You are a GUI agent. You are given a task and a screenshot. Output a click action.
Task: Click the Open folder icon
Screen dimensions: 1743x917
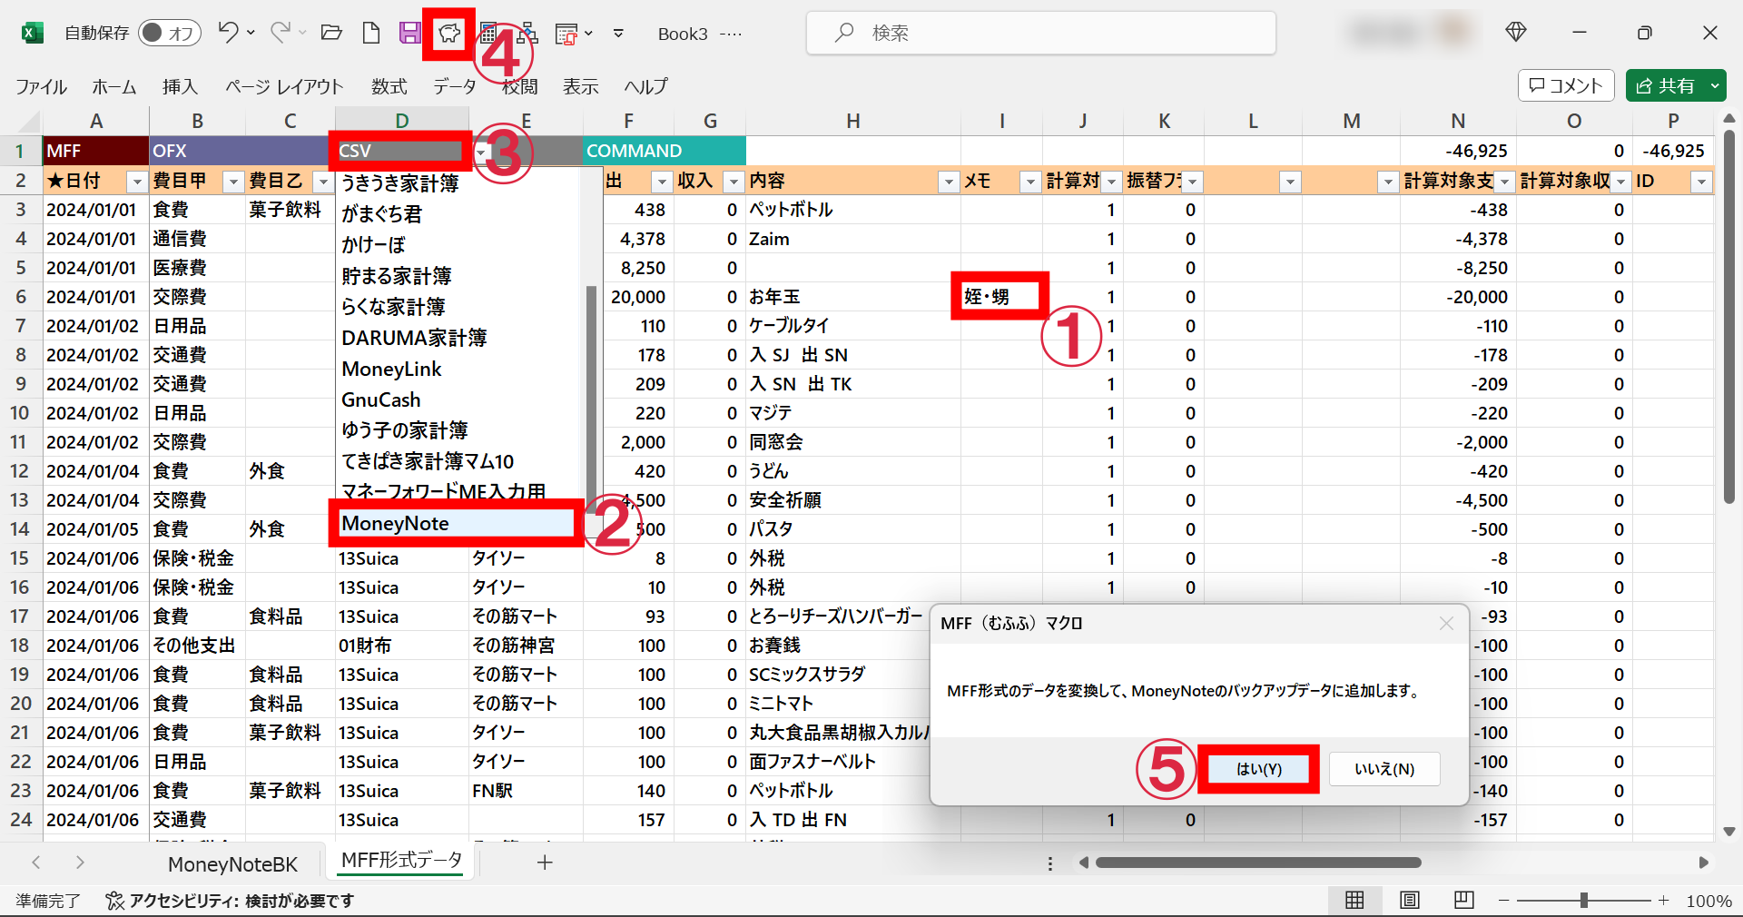(x=332, y=34)
